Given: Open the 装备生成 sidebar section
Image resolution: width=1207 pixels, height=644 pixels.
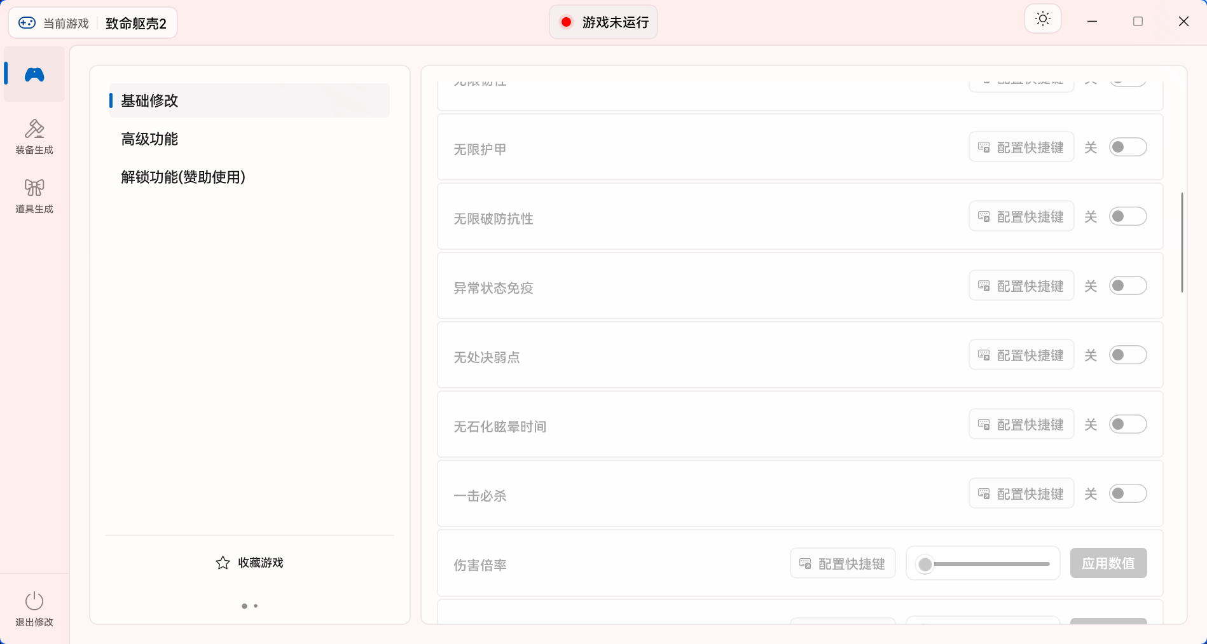Looking at the screenshot, I should tap(34, 136).
